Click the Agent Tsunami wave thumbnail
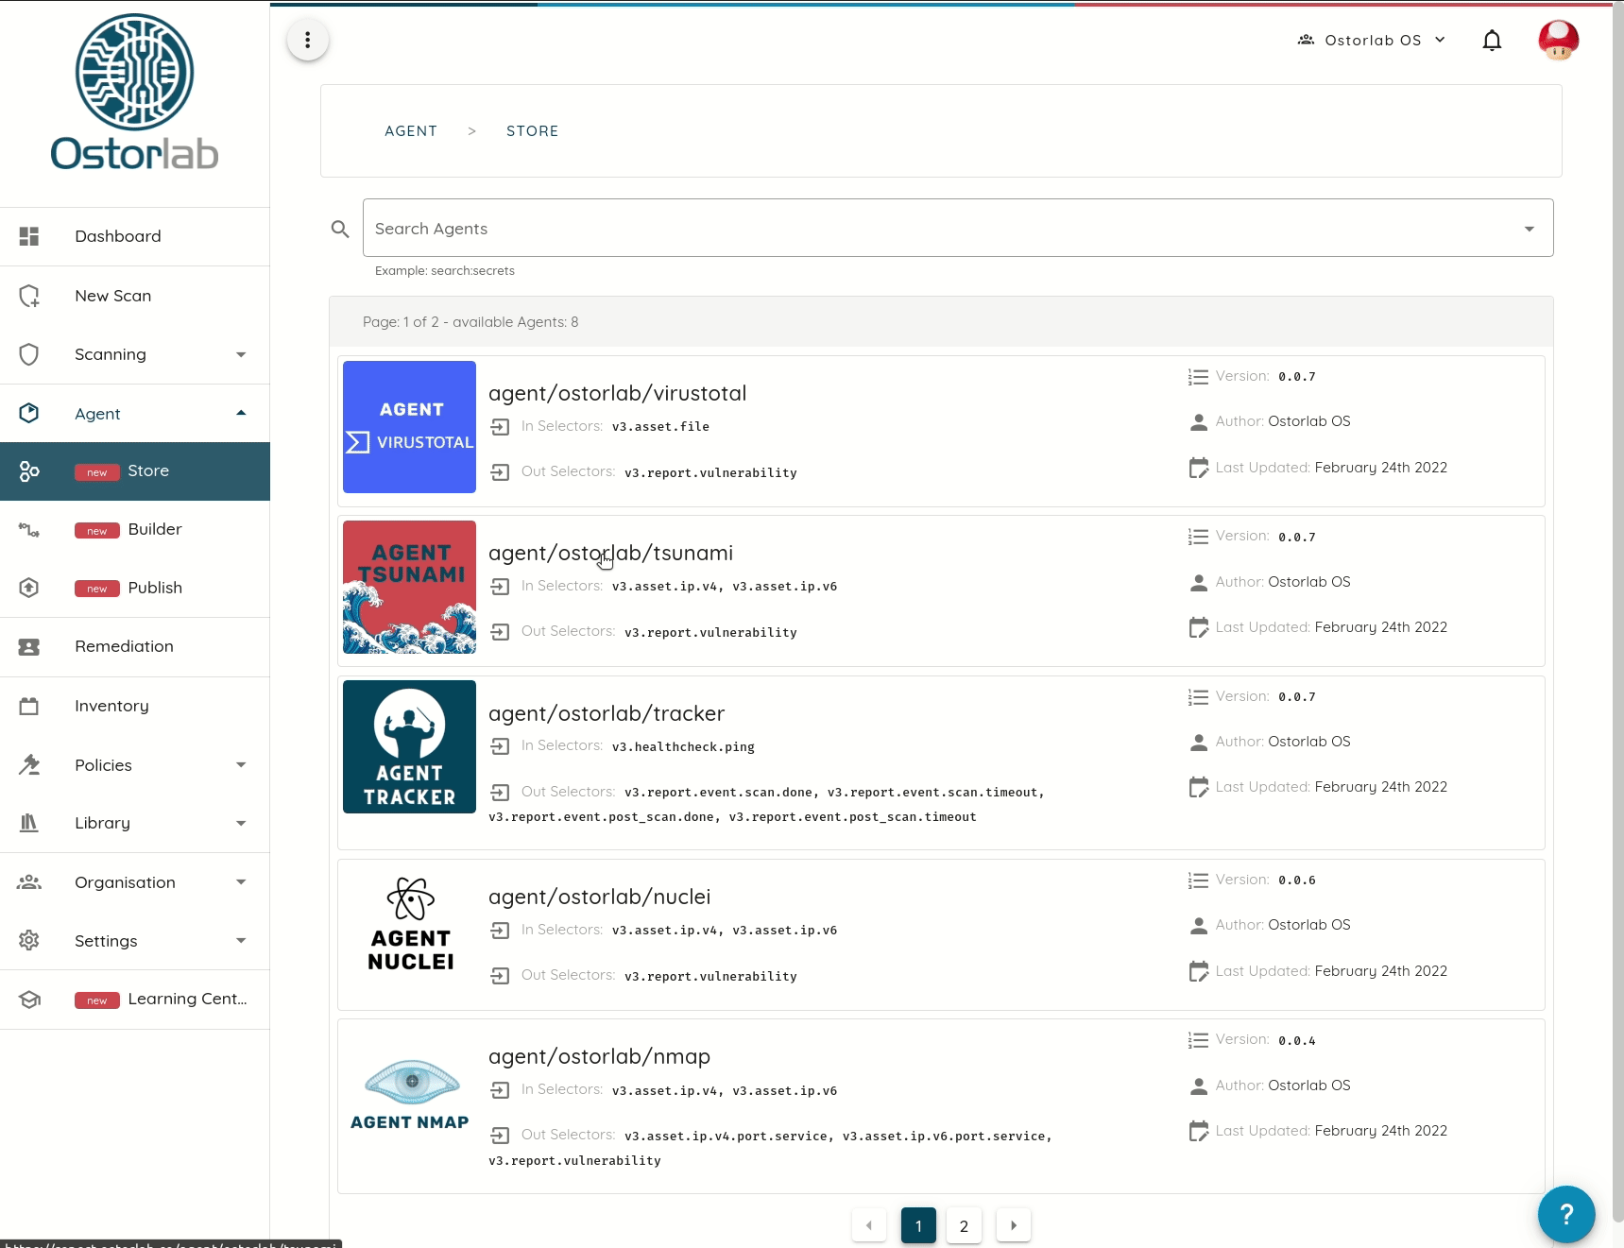The height and width of the screenshot is (1248, 1624). (409, 587)
